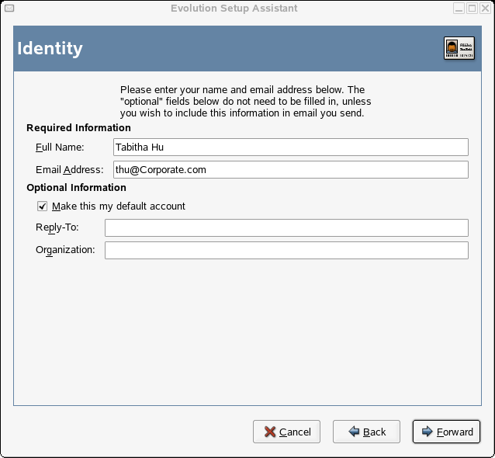Click the Identity page heading
Screen dimensions: 495x458
click(50, 48)
